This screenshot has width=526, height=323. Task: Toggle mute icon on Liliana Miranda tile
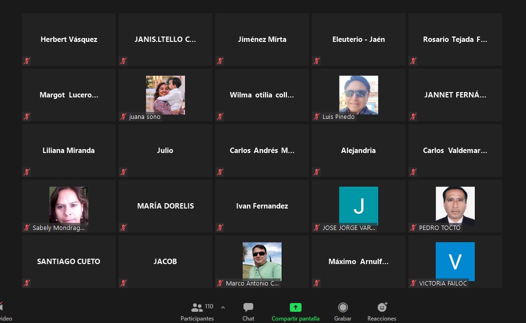point(27,172)
